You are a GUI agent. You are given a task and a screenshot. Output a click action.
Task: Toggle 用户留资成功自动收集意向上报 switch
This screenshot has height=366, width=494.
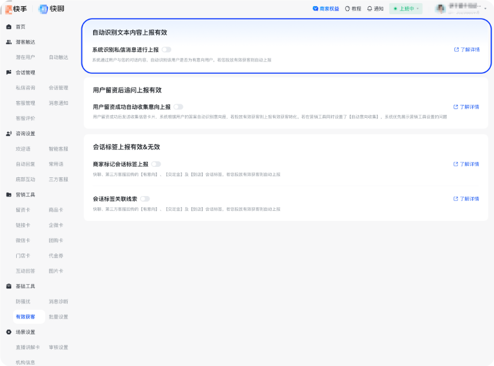(178, 107)
